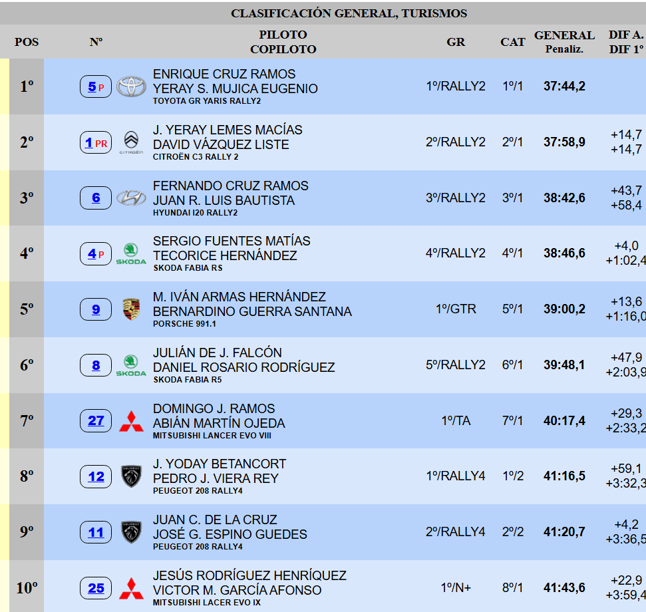
Task: Open car number 8 details link
Action: (96, 365)
